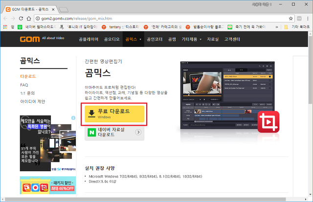The image size is (313, 202).
Task: Click the red GOM Mix crop-play icon
Action: [x=268, y=122]
